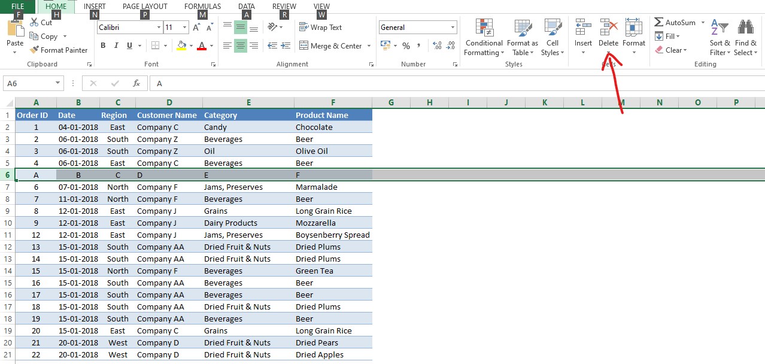Toggle Italic formatting
Viewport: 765px width, 364px height.
116,45
